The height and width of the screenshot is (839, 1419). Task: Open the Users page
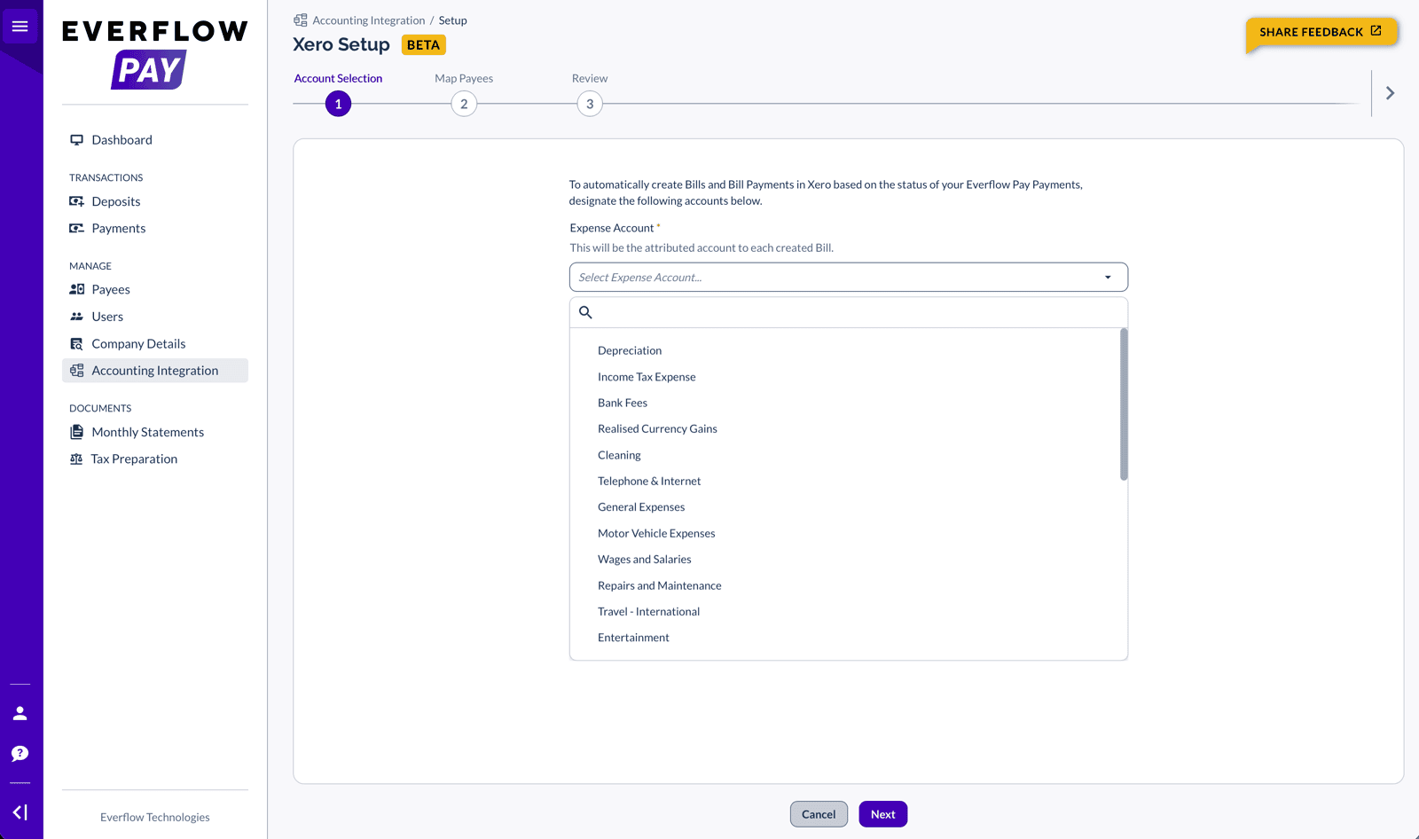[x=107, y=317]
